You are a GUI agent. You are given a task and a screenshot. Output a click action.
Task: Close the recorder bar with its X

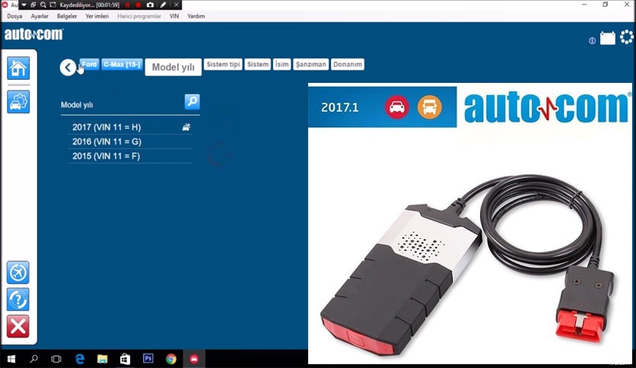tap(176, 5)
